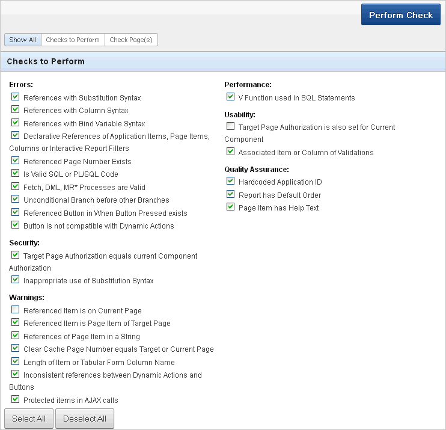
Task: Toggle References of Page Item in a String
Action: (x=16, y=336)
